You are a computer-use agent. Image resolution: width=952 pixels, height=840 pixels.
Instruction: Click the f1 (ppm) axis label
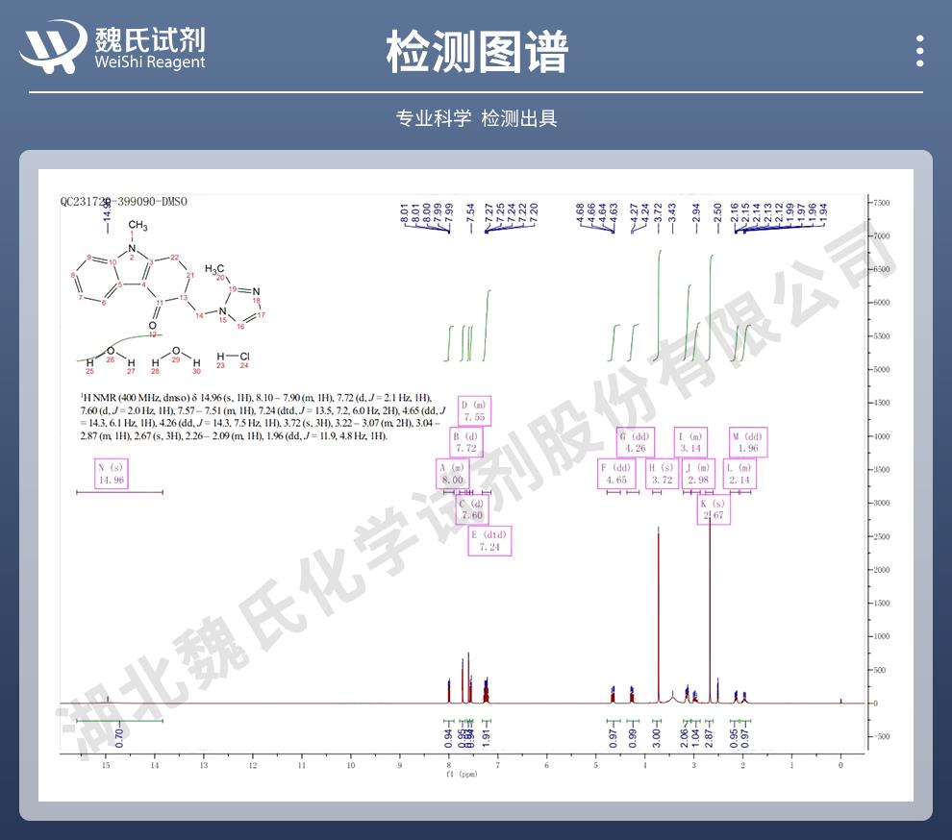point(462,773)
